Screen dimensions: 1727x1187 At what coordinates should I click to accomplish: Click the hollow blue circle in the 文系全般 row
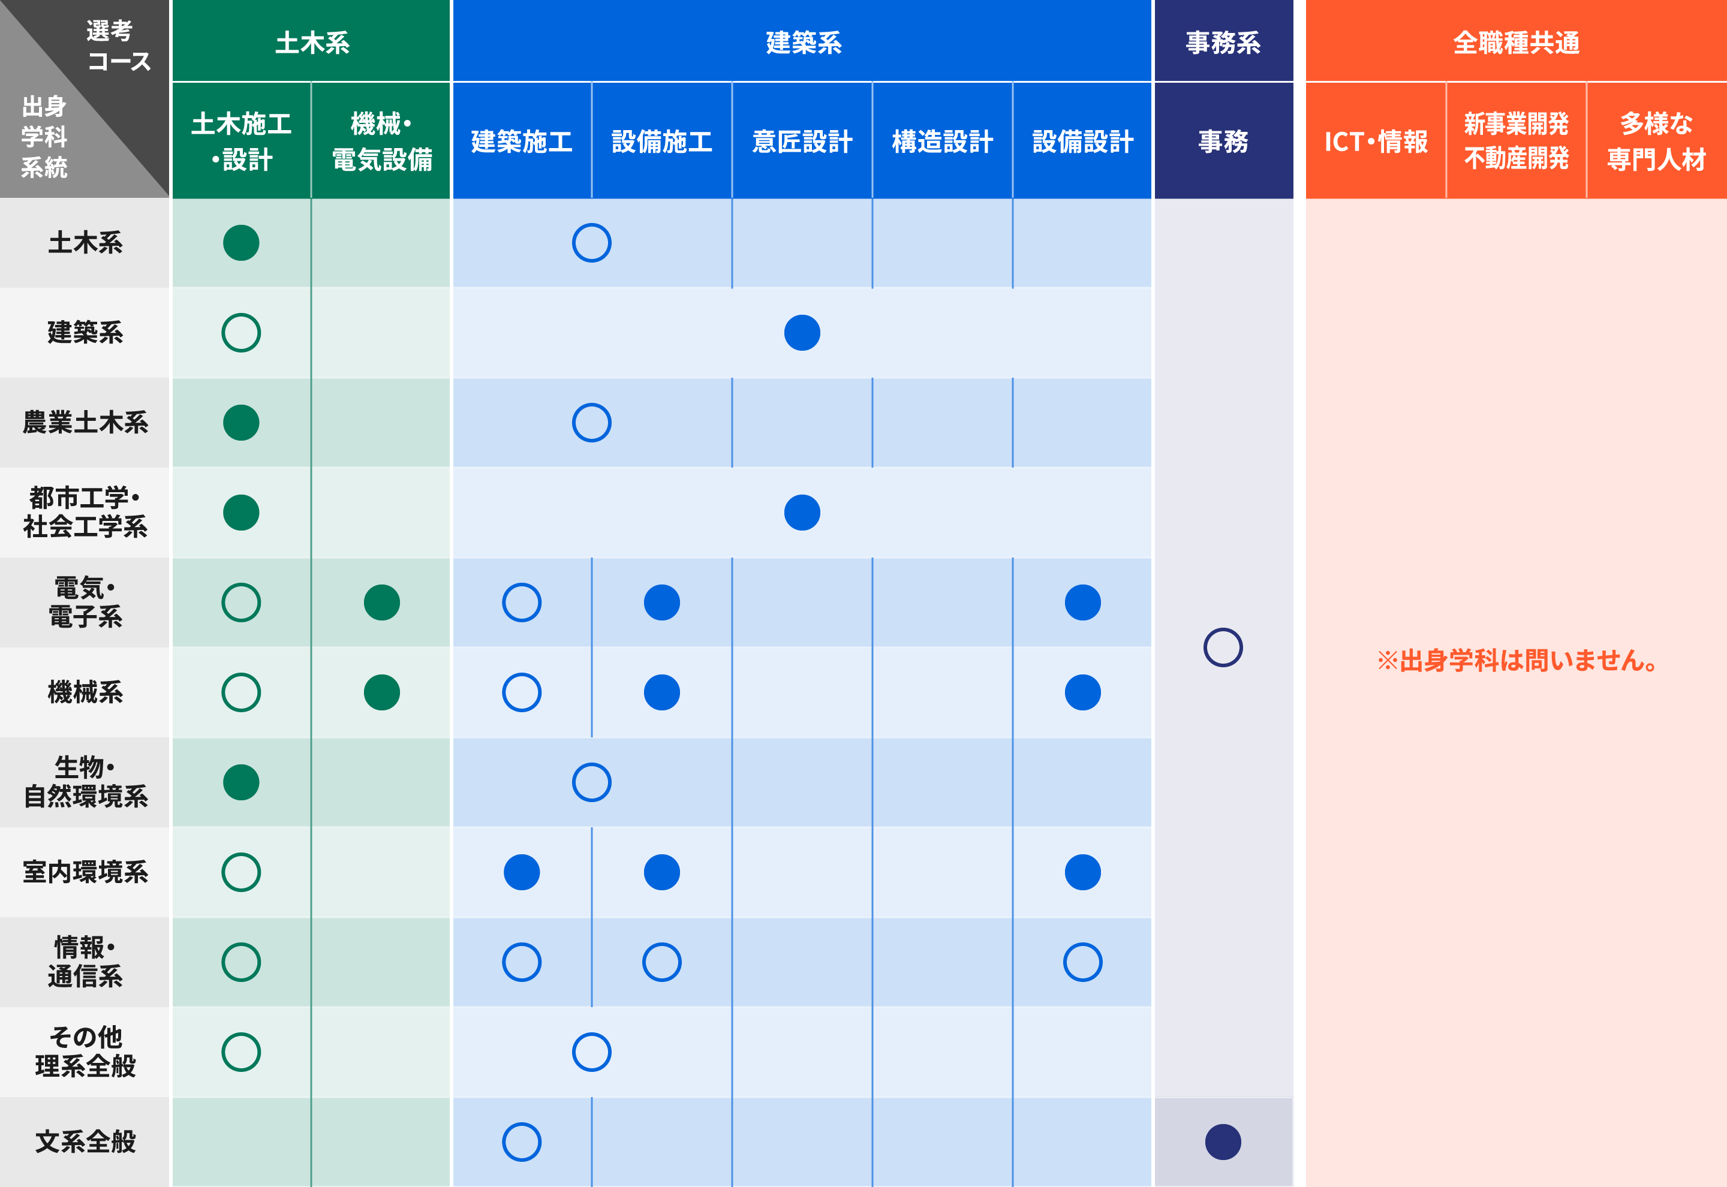[521, 1141]
